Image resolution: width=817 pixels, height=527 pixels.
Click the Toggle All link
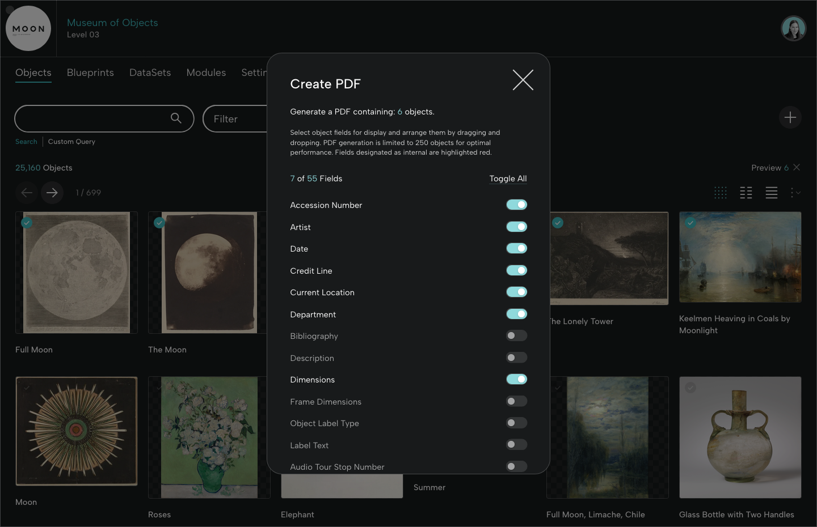click(508, 178)
